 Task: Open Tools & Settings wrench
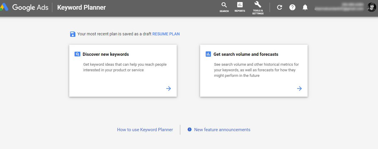point(258,5)
